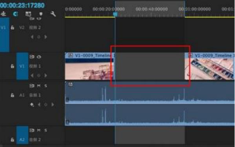Solo audio track A1

click(x=46, y=86)
